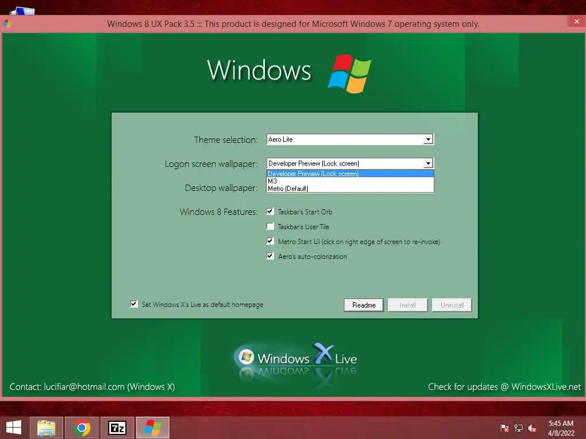
Task: Uncheck Set Windows X's Live as homepage
Action: [134, 304]
